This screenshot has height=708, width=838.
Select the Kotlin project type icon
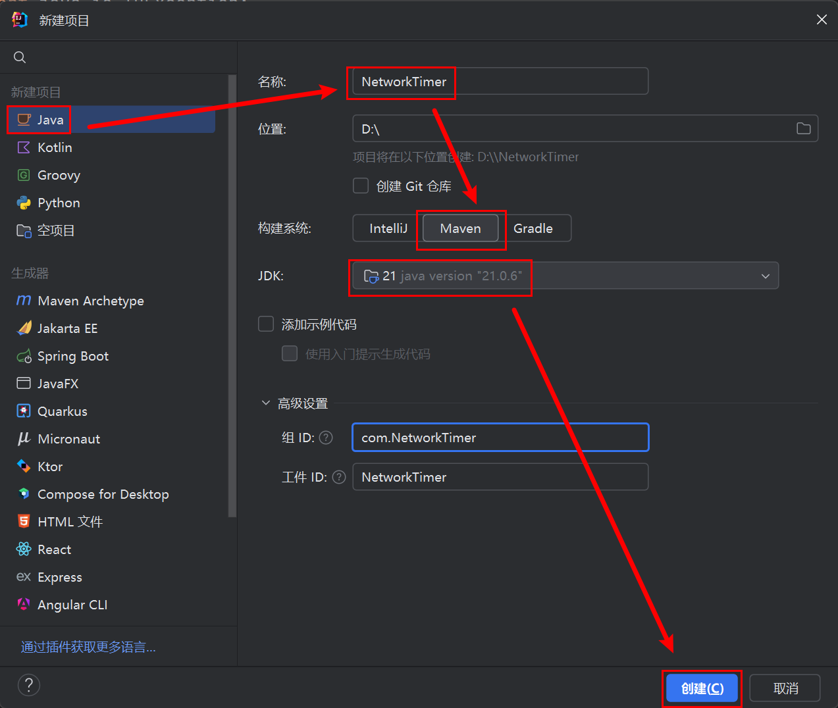(x=24, y=147)
